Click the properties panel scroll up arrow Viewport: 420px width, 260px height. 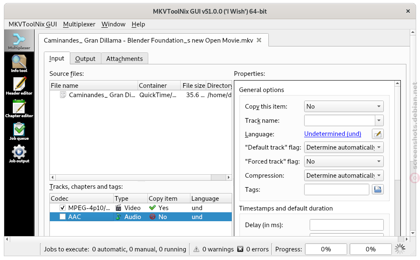click(x=397, y=84)
